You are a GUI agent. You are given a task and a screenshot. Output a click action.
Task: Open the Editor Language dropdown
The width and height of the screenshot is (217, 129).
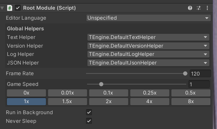(x=149, y=18)
